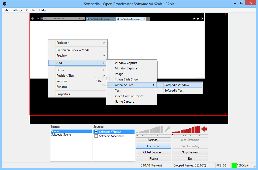Click the bottom-right red resize handle
Viewport: 258px width, 170px height.
pyautogui.click(x=227, y=114)
